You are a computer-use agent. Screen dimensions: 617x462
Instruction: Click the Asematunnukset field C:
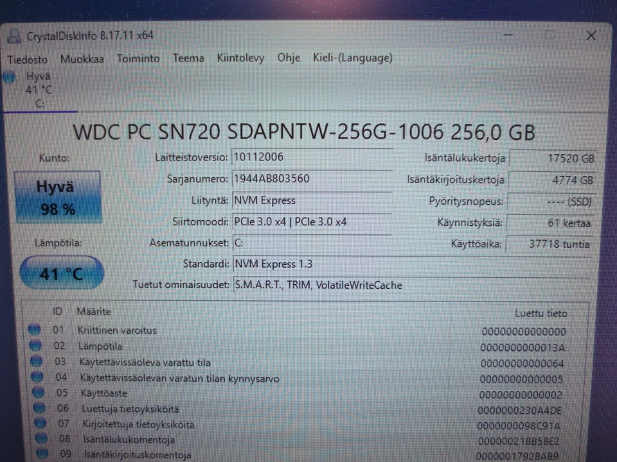[x=312, y=243]
